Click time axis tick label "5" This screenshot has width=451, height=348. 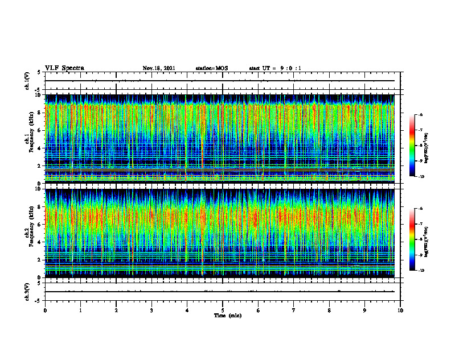(x=223, y=310)
